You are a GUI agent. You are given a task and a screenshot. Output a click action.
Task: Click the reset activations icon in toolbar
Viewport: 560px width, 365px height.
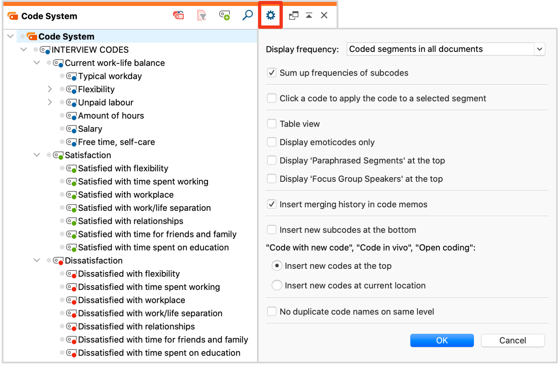[178, 15]
